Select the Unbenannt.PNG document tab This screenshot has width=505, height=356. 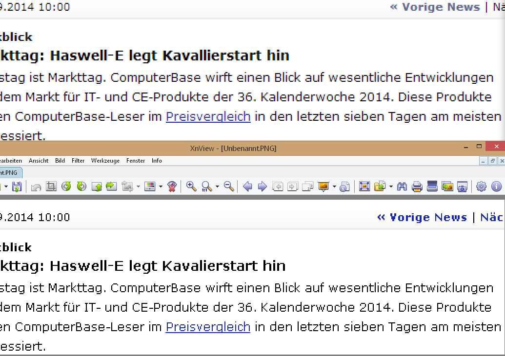click(11, 173)
